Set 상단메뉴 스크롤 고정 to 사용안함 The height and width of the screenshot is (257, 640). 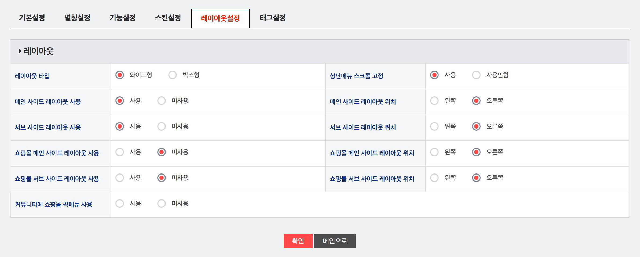click(476, 75)
